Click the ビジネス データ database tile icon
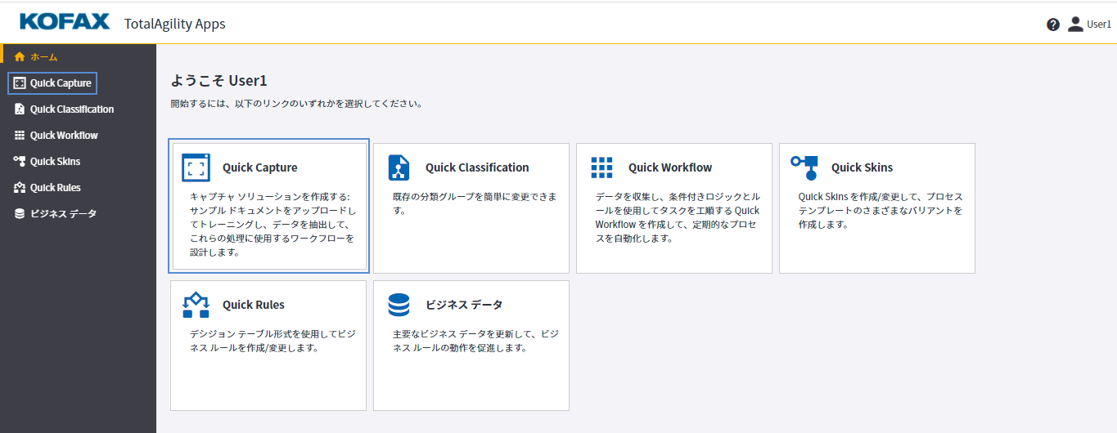Viewport: 1117px width, 433px height. [399, 305]
